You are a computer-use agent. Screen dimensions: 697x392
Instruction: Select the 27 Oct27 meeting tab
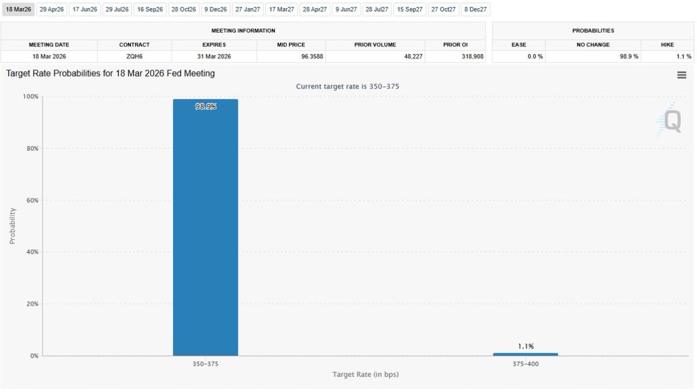(443, 9)
